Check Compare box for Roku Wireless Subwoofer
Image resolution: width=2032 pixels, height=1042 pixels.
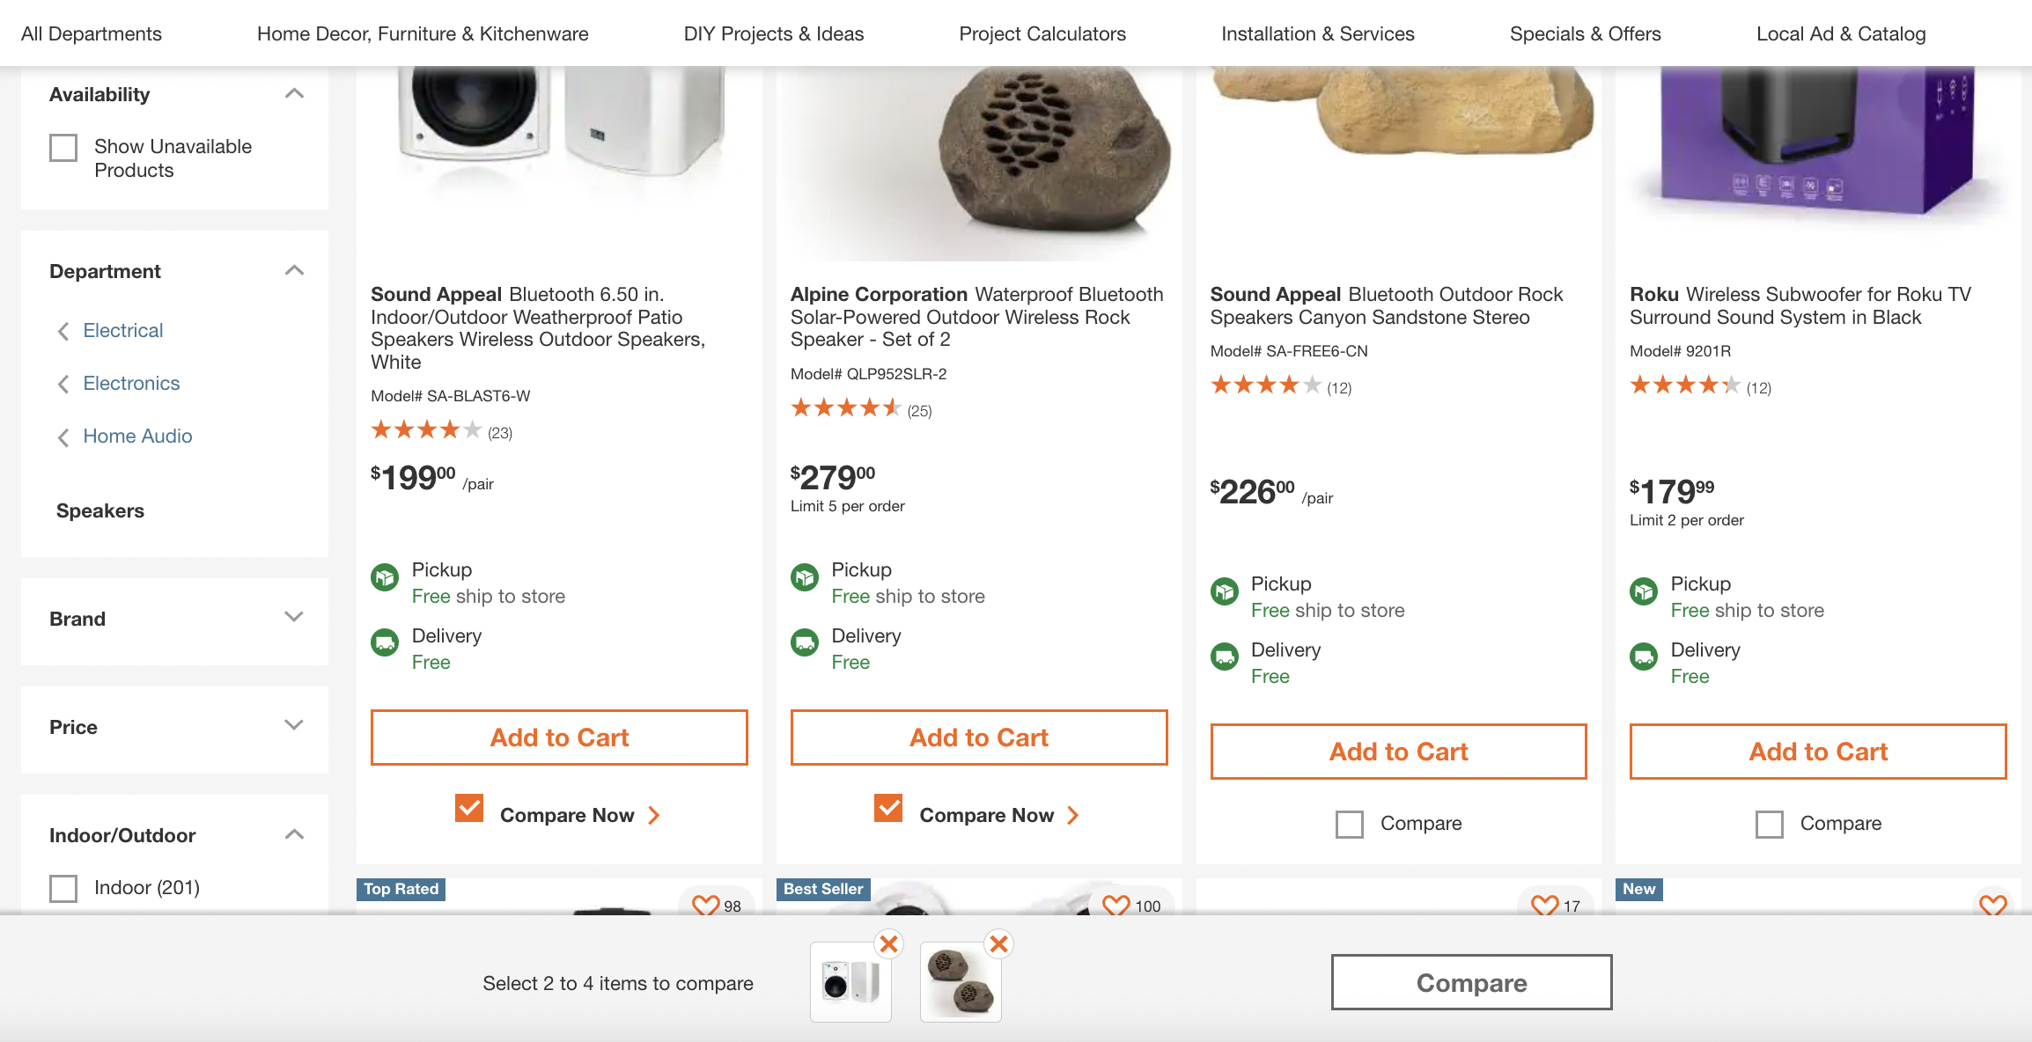pos(1769,824)
